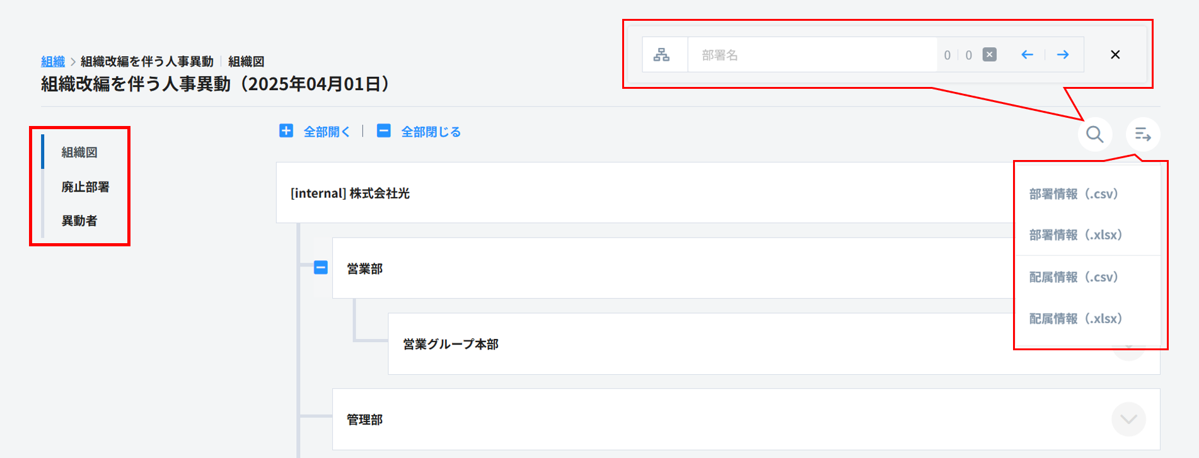The image size is (1199, 458).
Task: Switch to the 廃止部署 tab
Action: (x=85, y=187)
